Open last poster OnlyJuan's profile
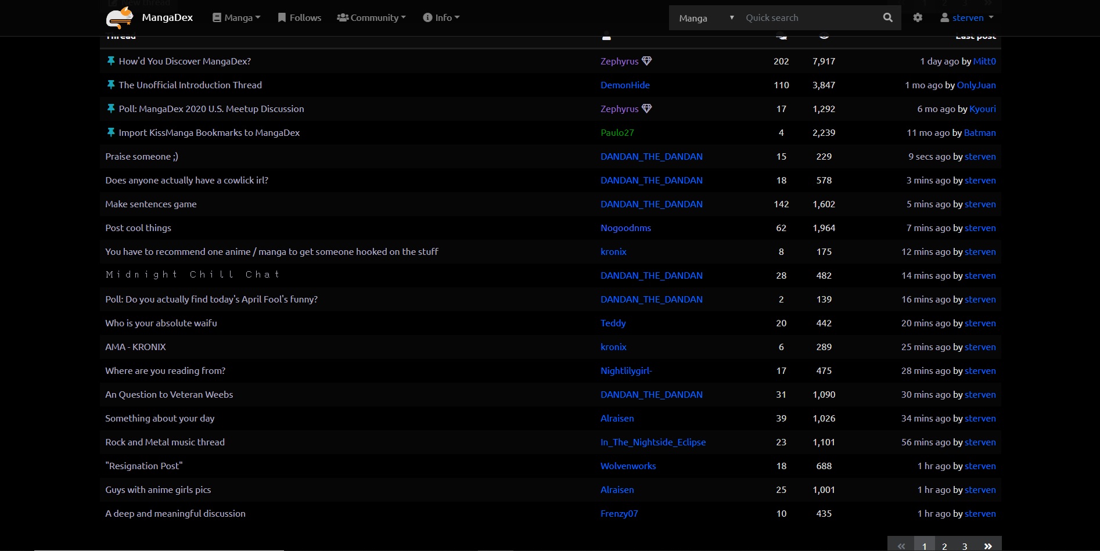This screenshot has width=1100, height=551. [976, 85]
